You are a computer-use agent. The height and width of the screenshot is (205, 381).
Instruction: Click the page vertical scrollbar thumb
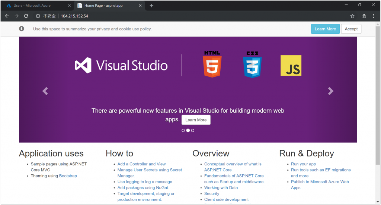click(378, 95)
